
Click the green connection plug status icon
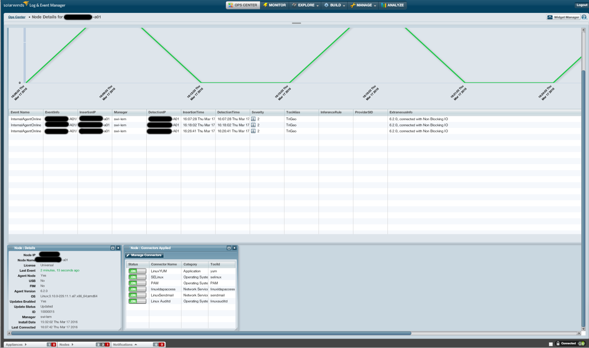pyautogui.click(x=582, y=343)
